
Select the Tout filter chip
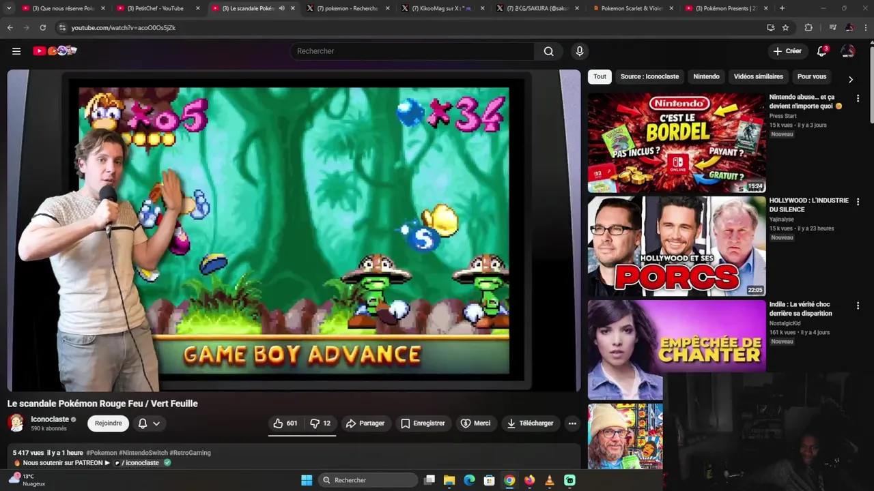click(x=600, y=77)
